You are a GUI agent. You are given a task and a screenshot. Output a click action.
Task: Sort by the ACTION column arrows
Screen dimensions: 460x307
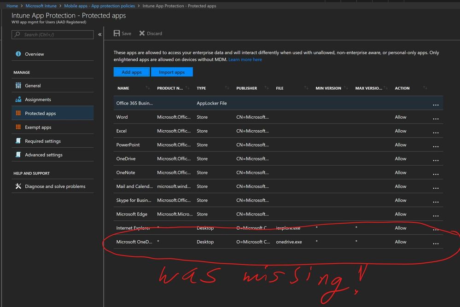coord(425,87)
